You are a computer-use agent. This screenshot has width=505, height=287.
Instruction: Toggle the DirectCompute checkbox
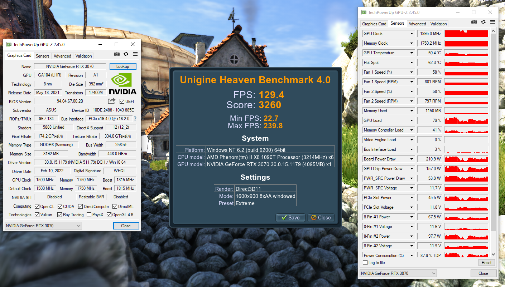81,207
